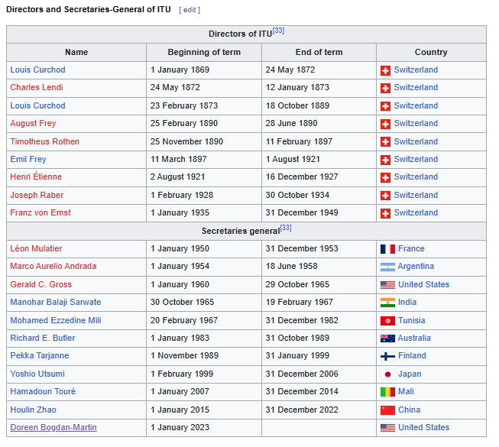The height and width of the screenshot is (447, 499).
Task: Open the Yoshio Utsumi link
Action: (37, 374)
